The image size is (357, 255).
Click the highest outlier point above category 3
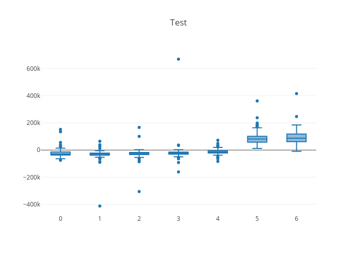pos(178,59)
